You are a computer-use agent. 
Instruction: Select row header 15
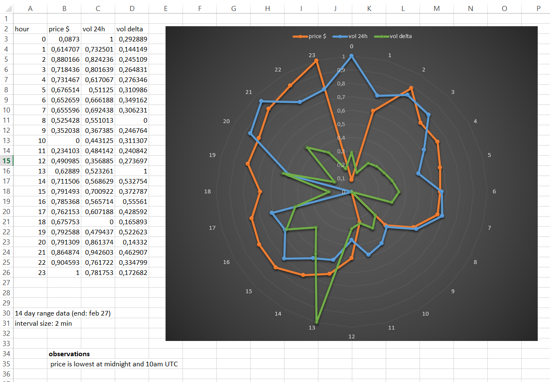(6, 161)
